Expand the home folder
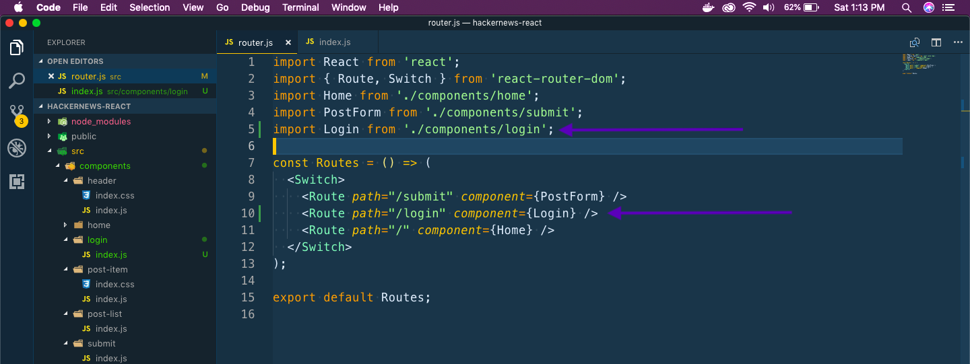The height and width of the screenshot is (364, 970). click(65, 225)
